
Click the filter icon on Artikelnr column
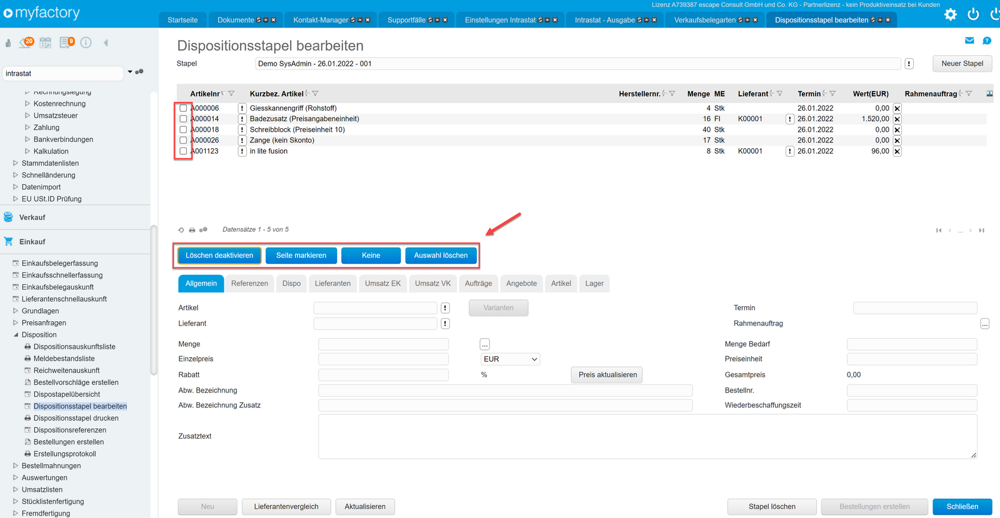231,94
